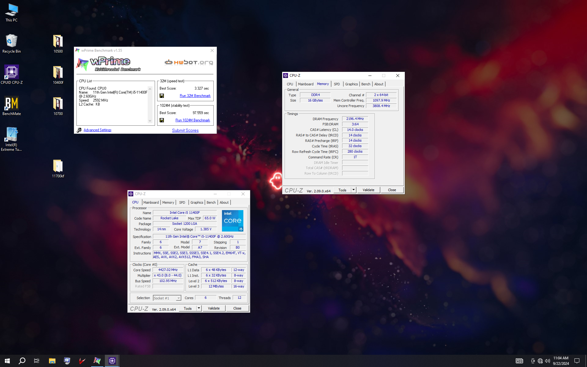This screenshot has height=367, width=587.
Task: Switch to Mainboard tab in Memory CPU-Z window
Action: (x=306, y=84)
